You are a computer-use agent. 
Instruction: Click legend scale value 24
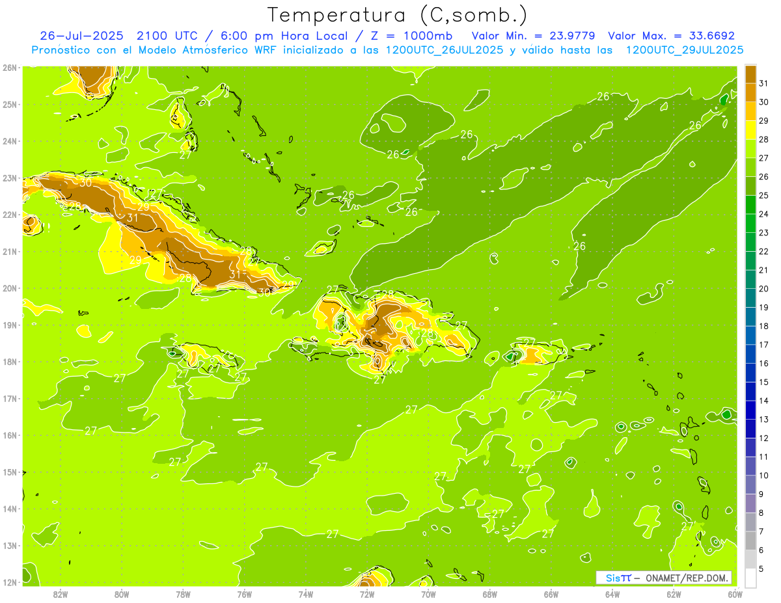click(x=764, y=213)
